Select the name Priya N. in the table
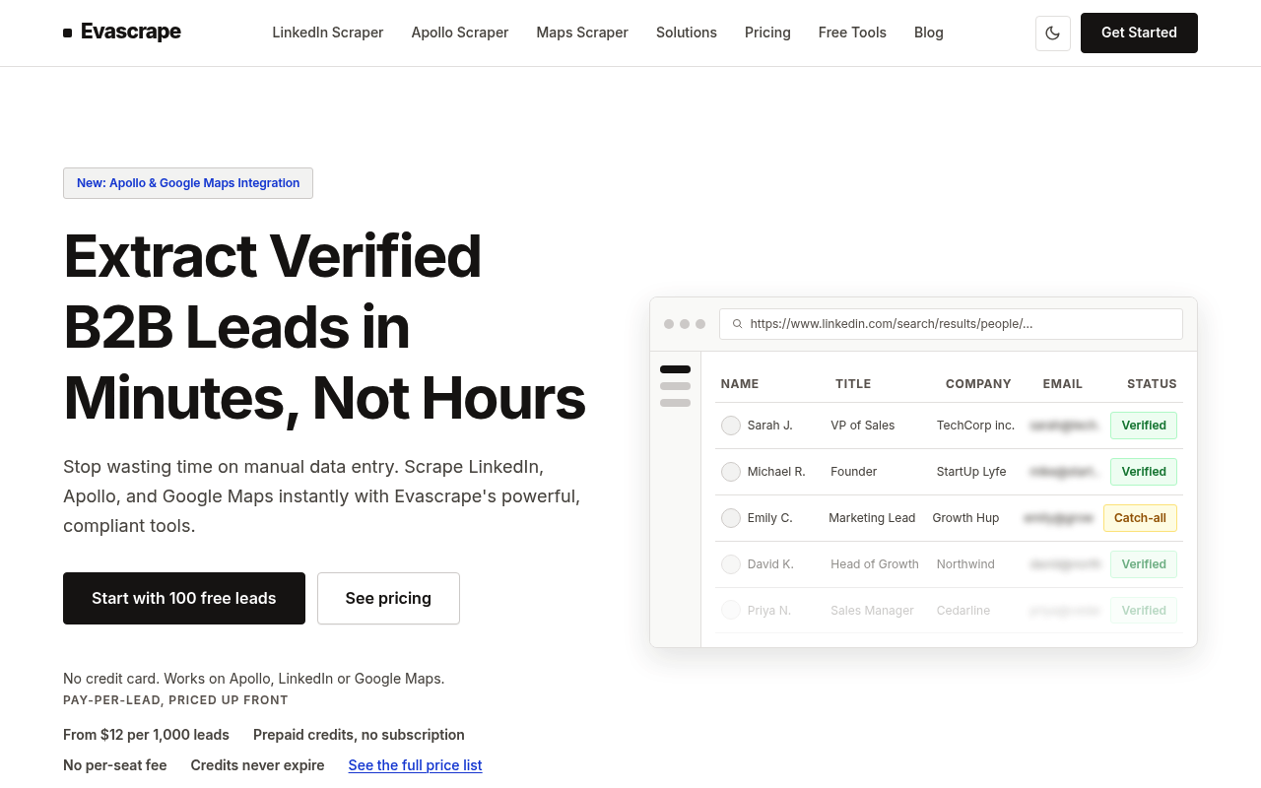 click(x=769, y=611)
